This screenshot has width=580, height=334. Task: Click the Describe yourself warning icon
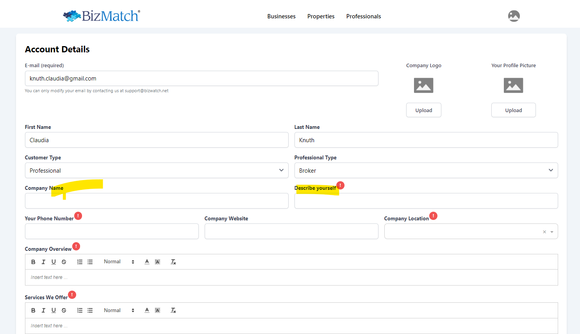[x=341, y=185]
